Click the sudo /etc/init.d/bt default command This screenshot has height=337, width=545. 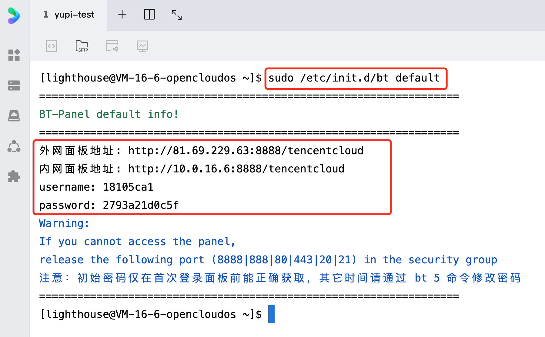[354, 78]
